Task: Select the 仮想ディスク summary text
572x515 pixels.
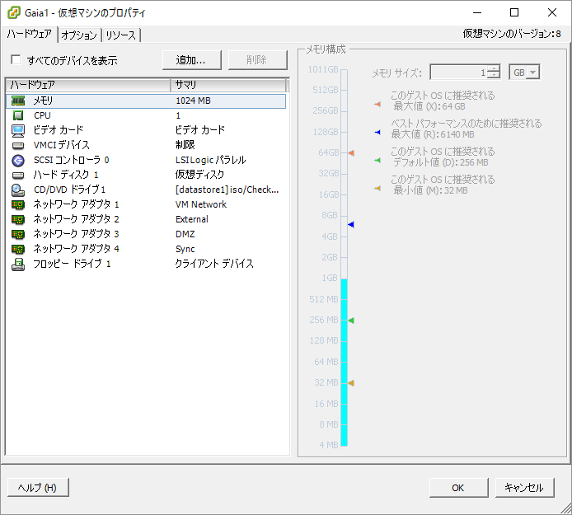Action: point(200,175)
